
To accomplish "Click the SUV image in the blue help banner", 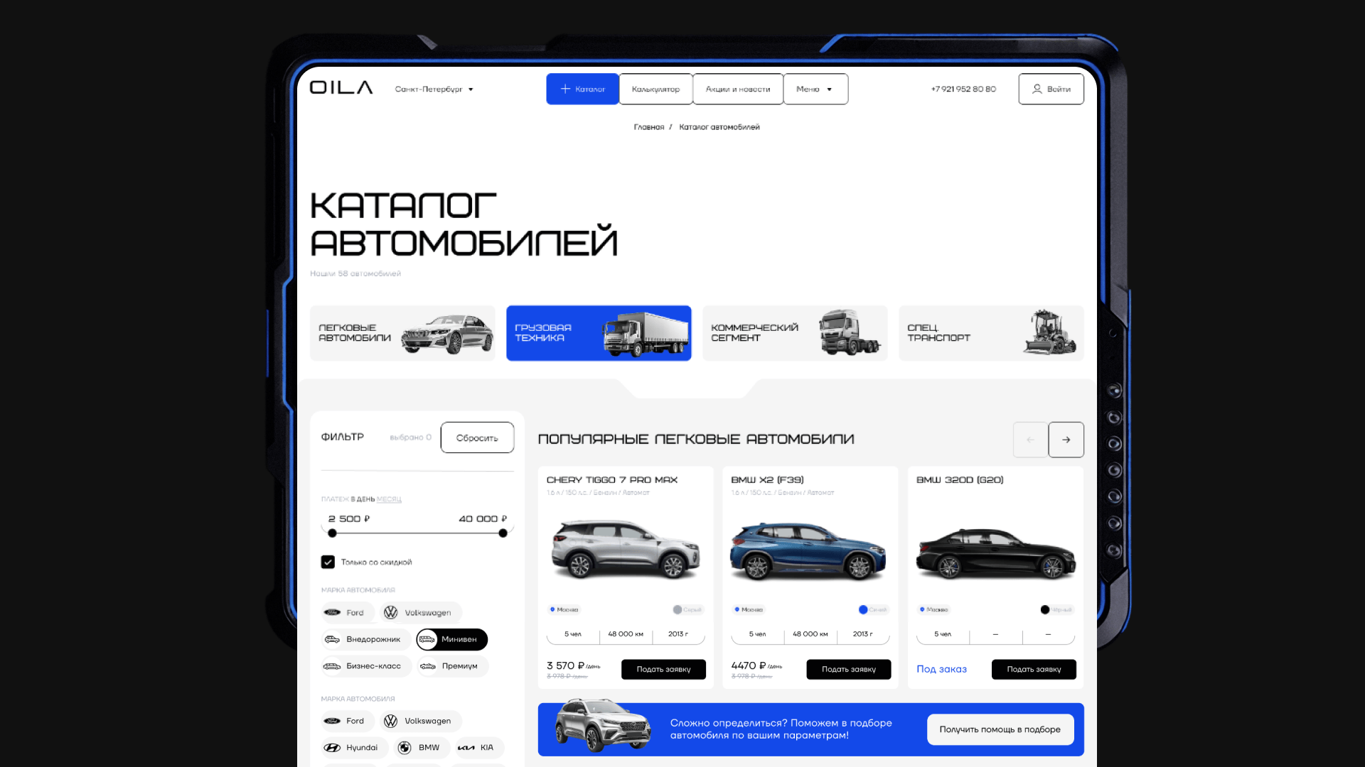I will point(603,725).
